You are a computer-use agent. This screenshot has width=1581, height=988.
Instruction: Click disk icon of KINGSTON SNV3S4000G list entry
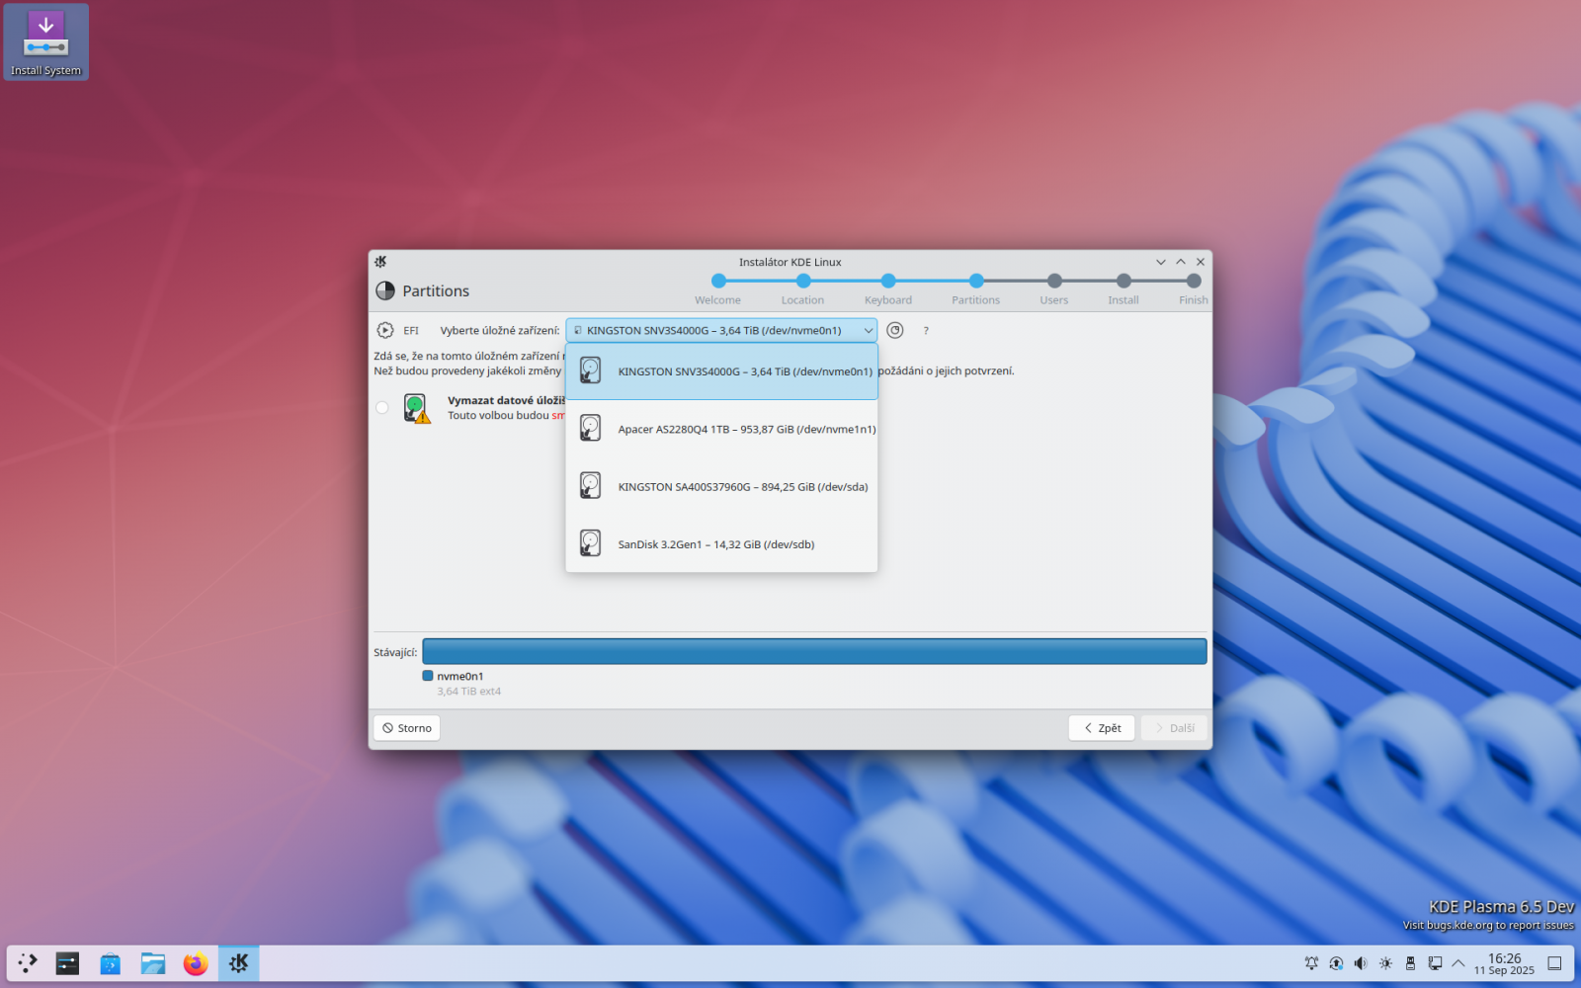click(x=590, y=371)
